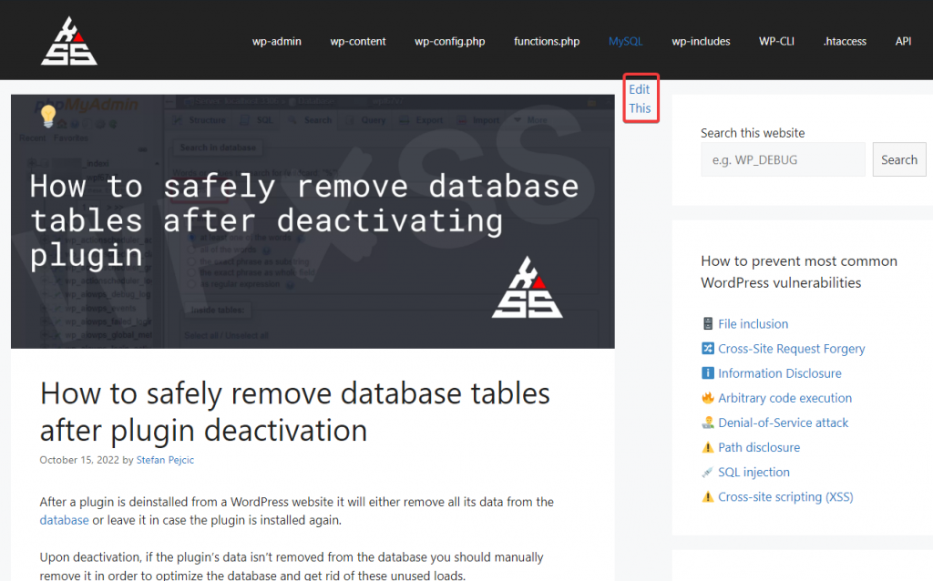Open the wp-includes menu item
Viewport: 933px width, 581px height.
tap(701, 42)
